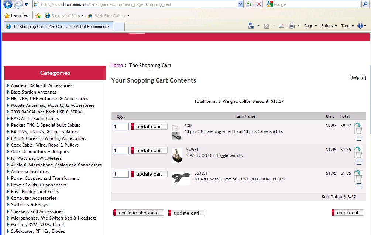Open the recent pages dropdown arrow
The height and width of the screenshot is (235, 371).
click(x=26, y=4)
